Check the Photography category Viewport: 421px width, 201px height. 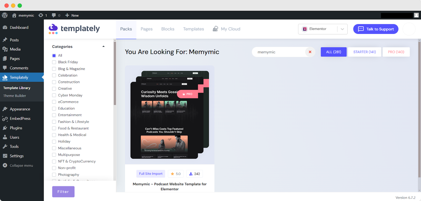tap(54, 175)
